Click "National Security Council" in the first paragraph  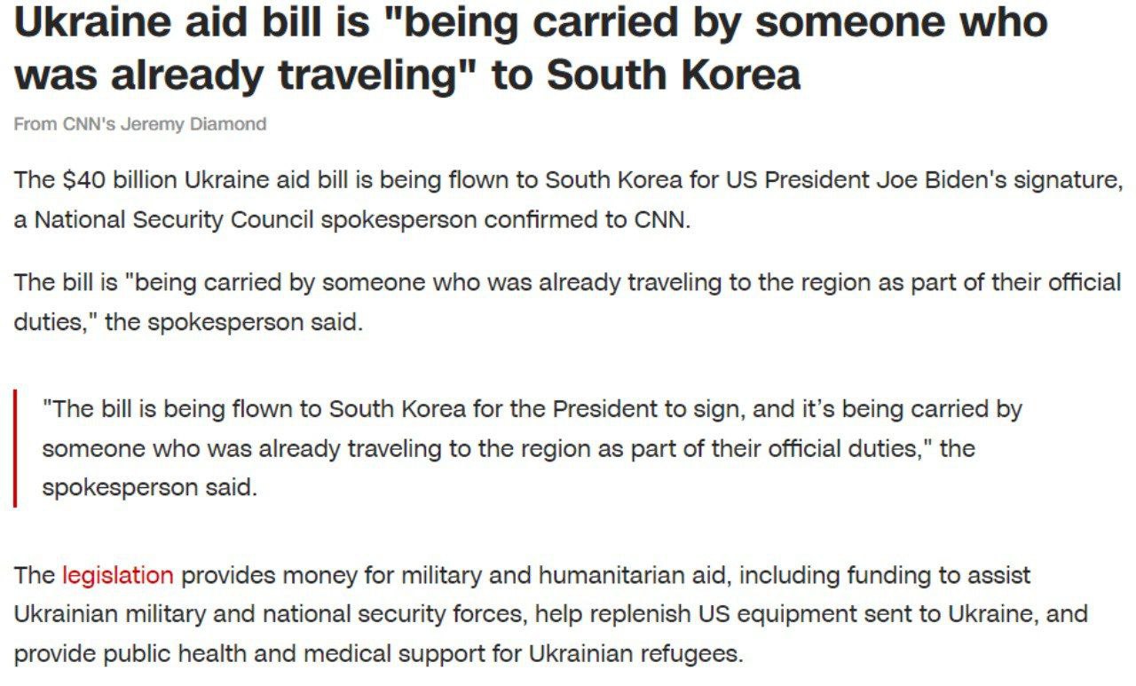174,220
